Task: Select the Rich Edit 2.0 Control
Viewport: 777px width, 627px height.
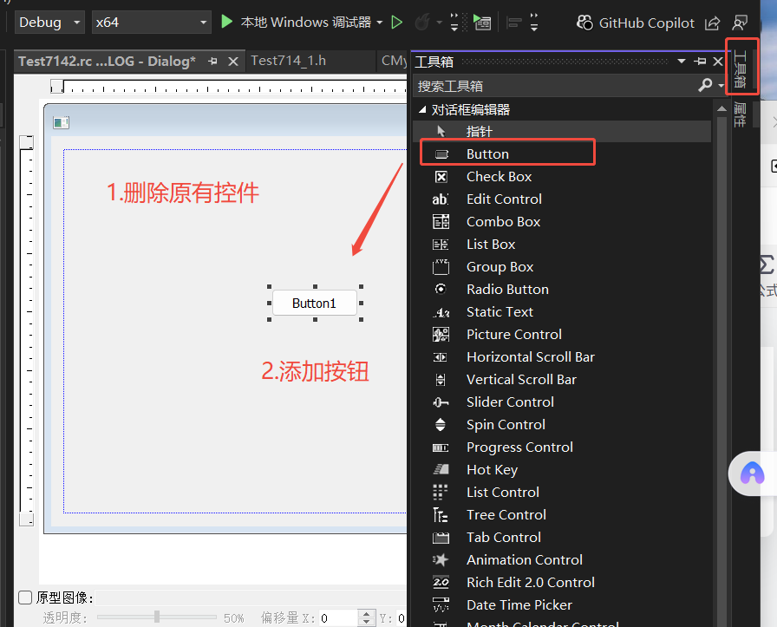Action: (x=561, y=583)
